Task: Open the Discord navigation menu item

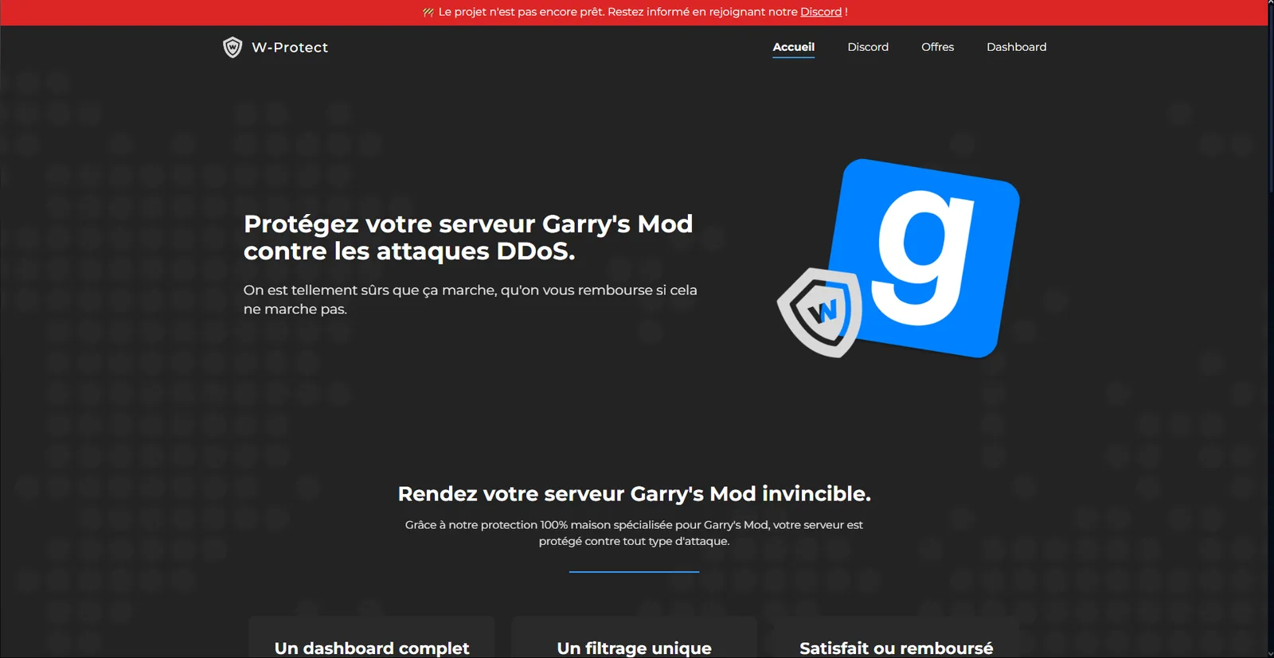Action: coord(868,47)
